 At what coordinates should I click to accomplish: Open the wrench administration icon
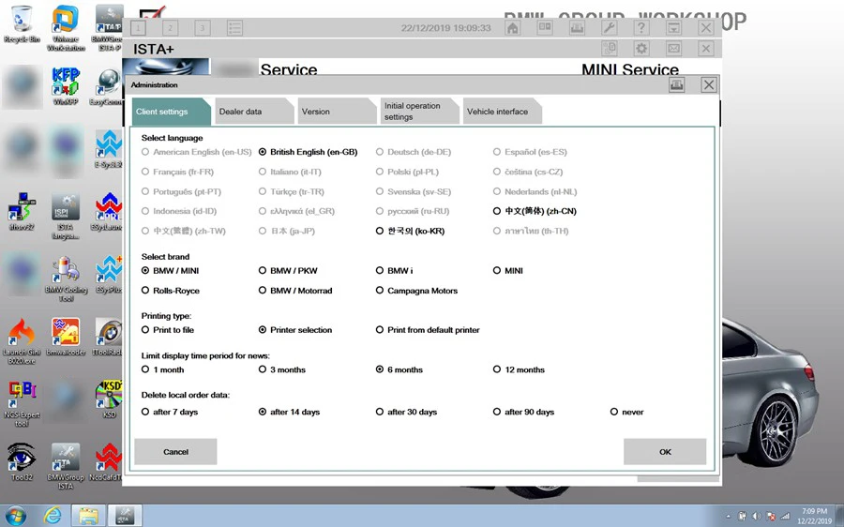tap(610, 28)
